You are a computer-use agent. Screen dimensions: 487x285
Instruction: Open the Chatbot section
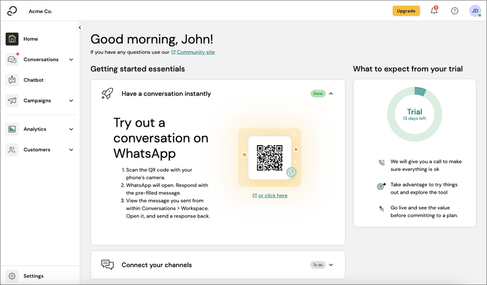pos(12,80)
